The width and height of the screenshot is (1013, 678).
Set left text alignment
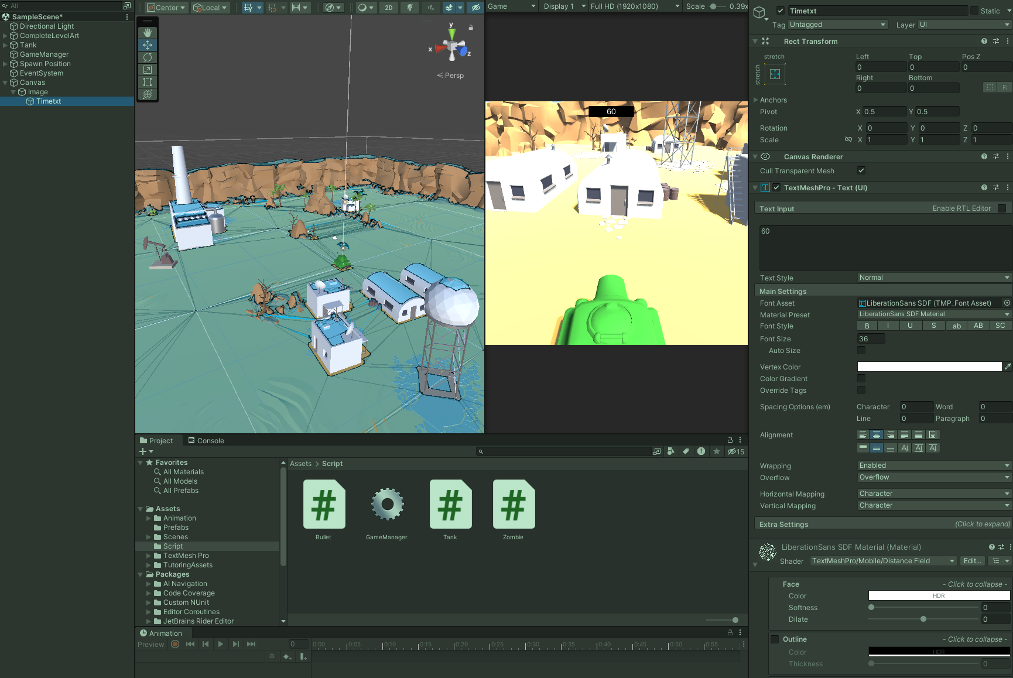pyautogui.click(x=863, y=434)
